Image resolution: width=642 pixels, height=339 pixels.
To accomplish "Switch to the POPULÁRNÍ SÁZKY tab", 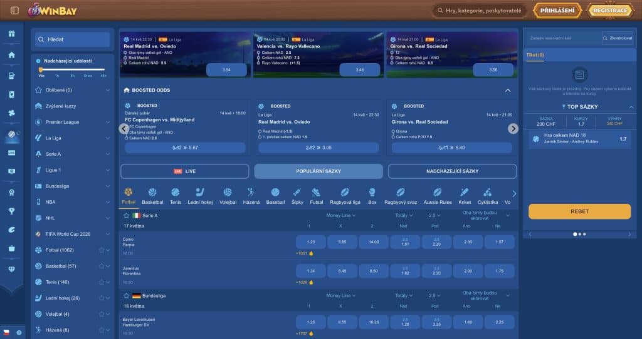I will pos(318,171).
